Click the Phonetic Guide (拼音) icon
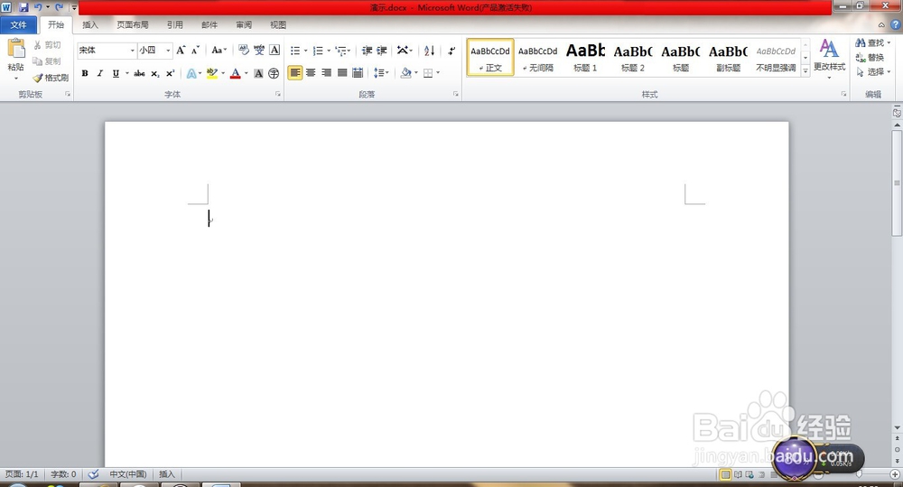 pyautogui.click(x=259, y=50)
